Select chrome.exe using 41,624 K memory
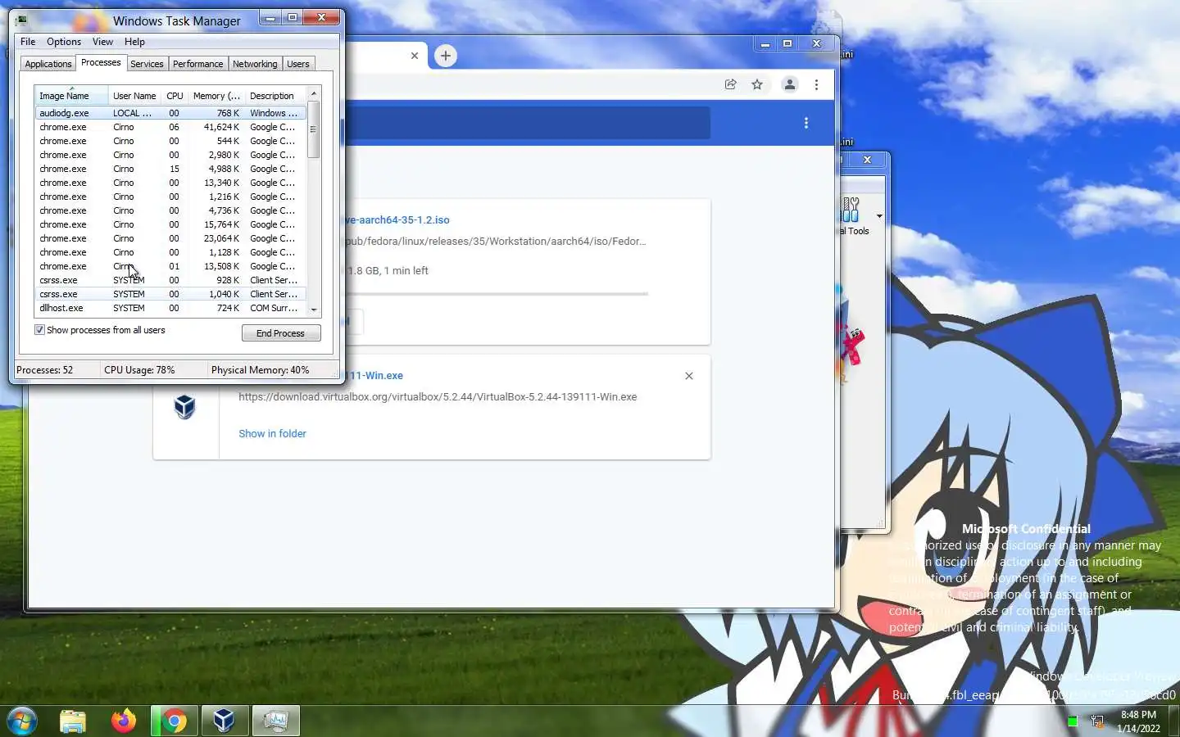The image size is (1180, 737). [170, 127]
